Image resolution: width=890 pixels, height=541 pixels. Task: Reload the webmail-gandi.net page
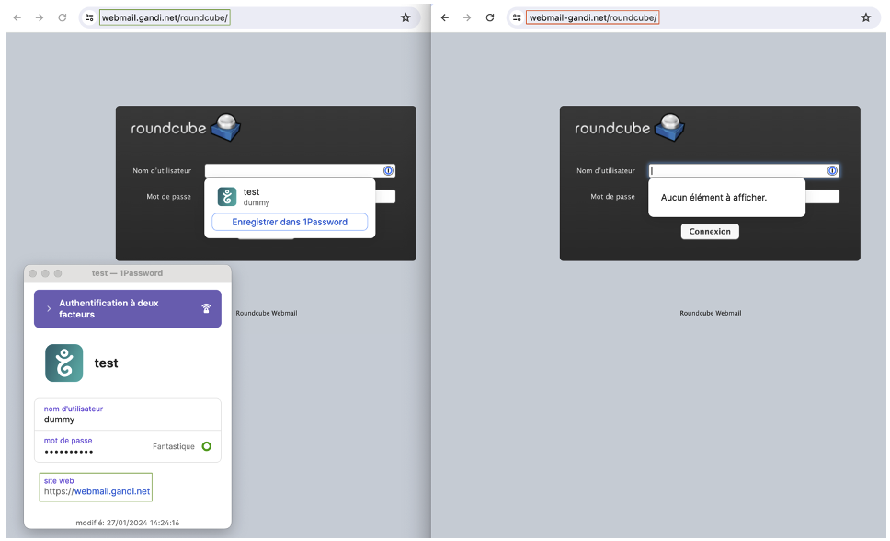[x=490, y=17]
